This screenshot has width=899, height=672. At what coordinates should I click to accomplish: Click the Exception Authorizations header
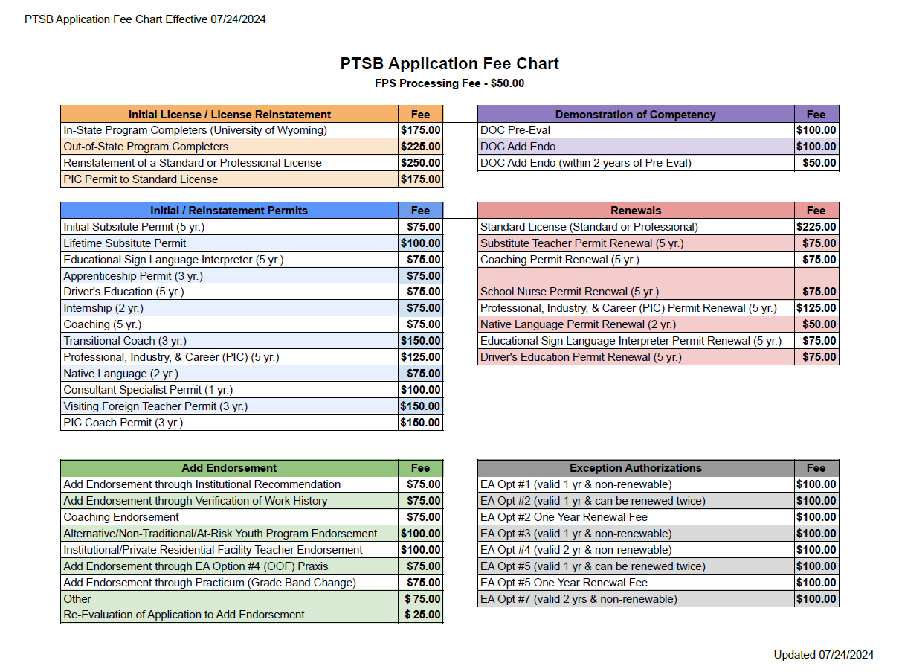(x=635, y=468)
